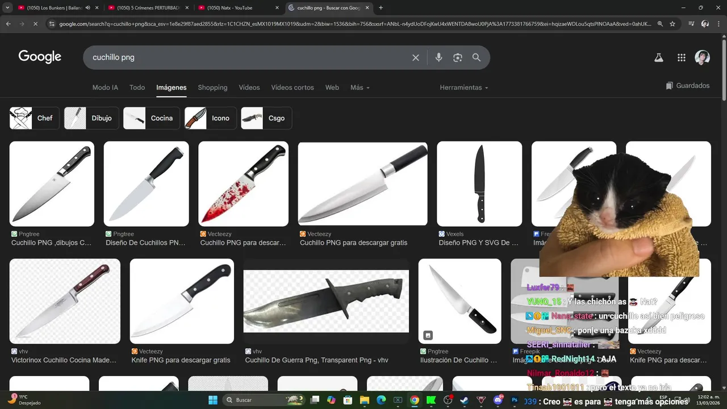Open the Cuchillo De Guerra combat knife image
727x409 pixels.
point(326,301)
